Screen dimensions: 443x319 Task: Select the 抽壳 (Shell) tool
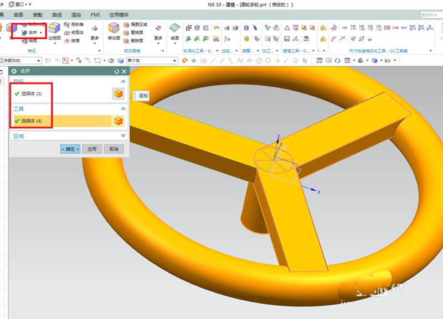[x=29, y=41]
